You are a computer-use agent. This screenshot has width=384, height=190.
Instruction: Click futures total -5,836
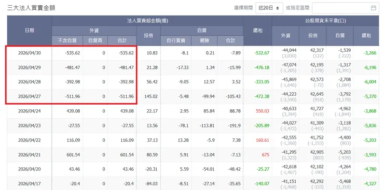tap(370, 125)
